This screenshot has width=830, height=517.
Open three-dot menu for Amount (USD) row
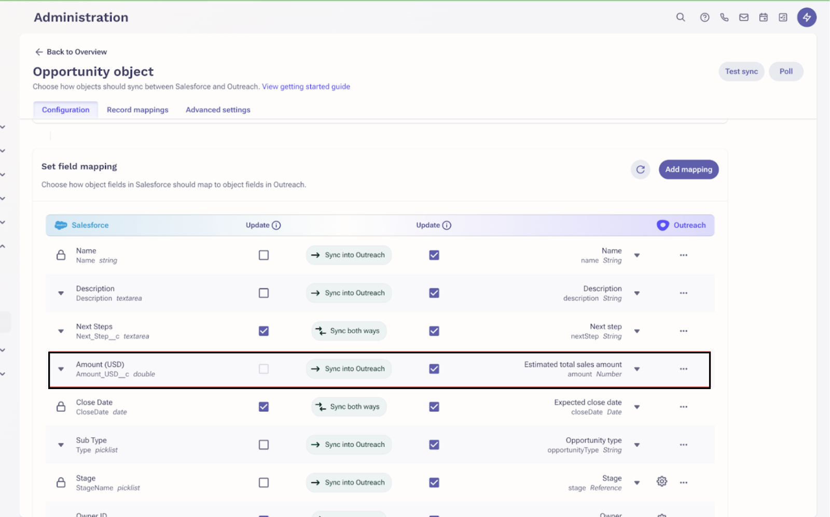point(684,369)
